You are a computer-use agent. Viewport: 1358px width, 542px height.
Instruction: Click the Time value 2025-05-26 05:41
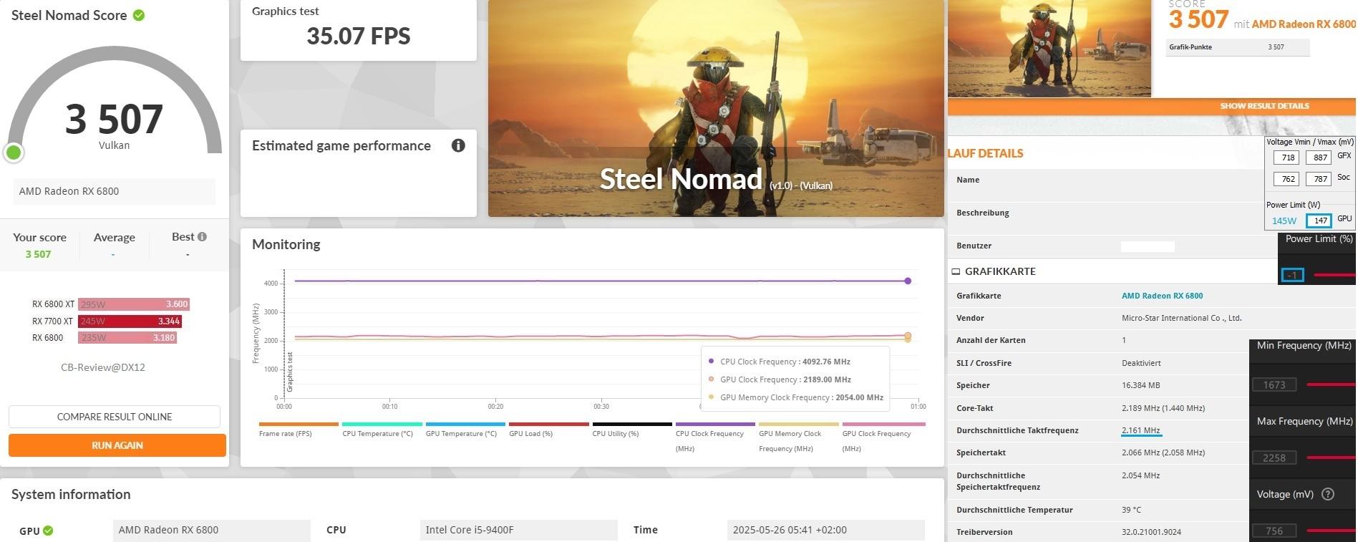pos(825,531)
